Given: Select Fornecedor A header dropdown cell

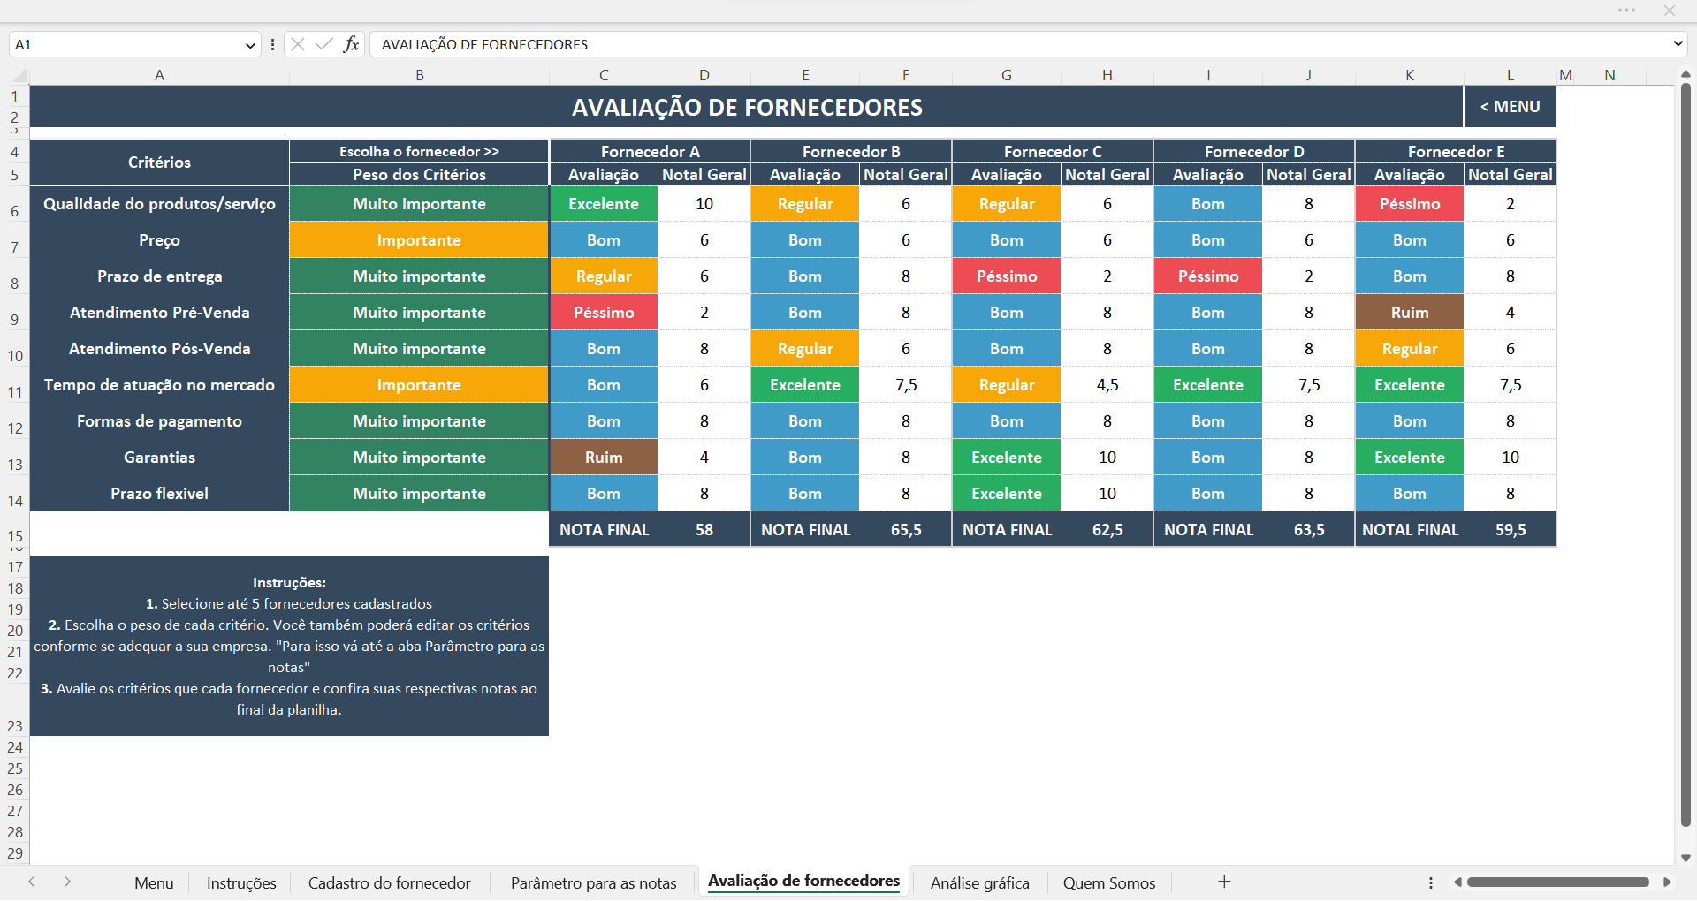Looking at the screenshot, I should point(650,151).
